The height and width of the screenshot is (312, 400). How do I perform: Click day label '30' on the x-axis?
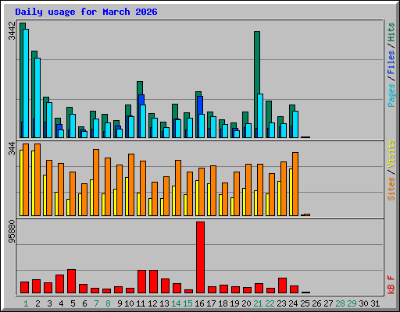click(363, 303)
